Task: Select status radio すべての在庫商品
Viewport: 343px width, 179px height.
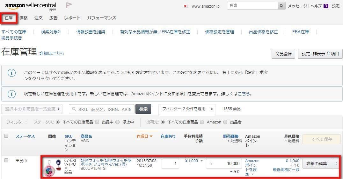Action: pos(58,122)
